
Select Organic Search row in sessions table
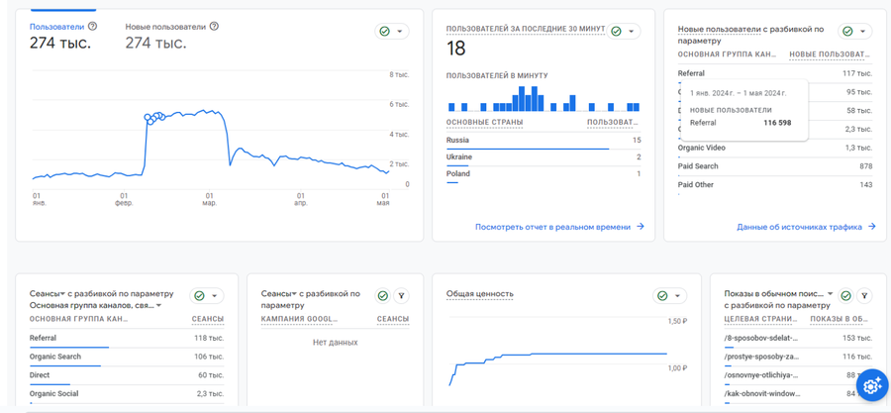[x=127, y=358]
